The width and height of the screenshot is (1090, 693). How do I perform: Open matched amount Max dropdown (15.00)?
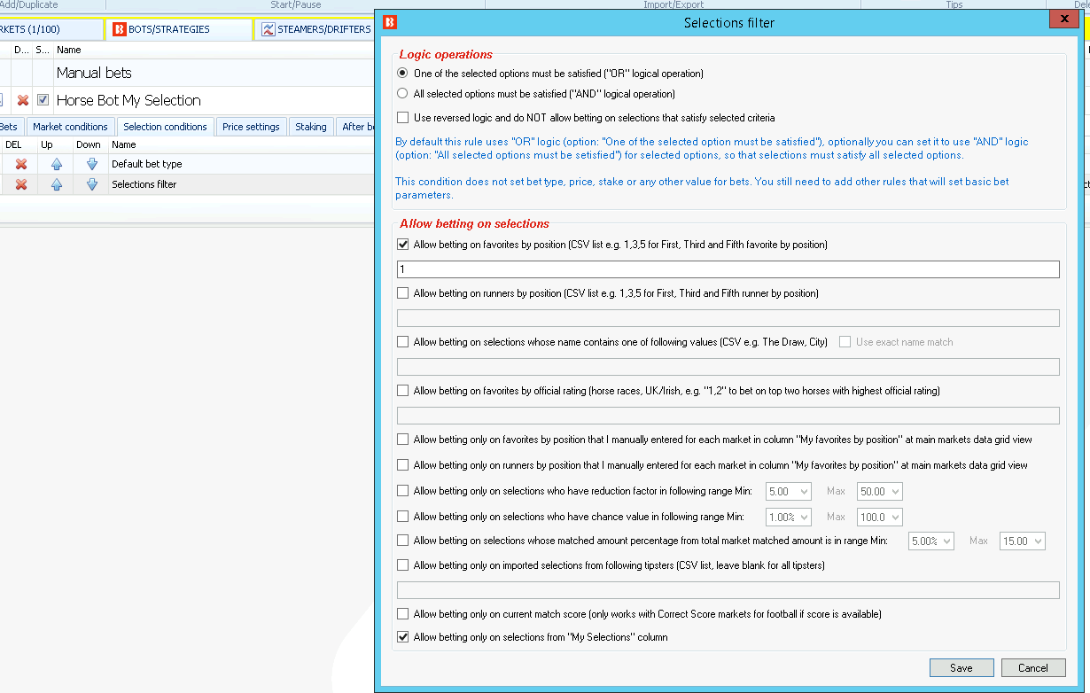(1023, 541)
